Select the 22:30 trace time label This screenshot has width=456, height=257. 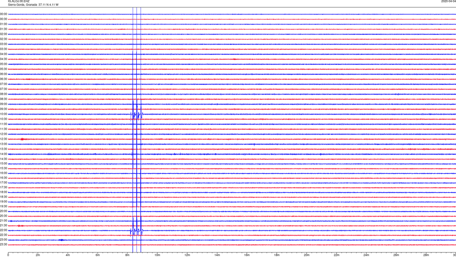pos(3,235)
